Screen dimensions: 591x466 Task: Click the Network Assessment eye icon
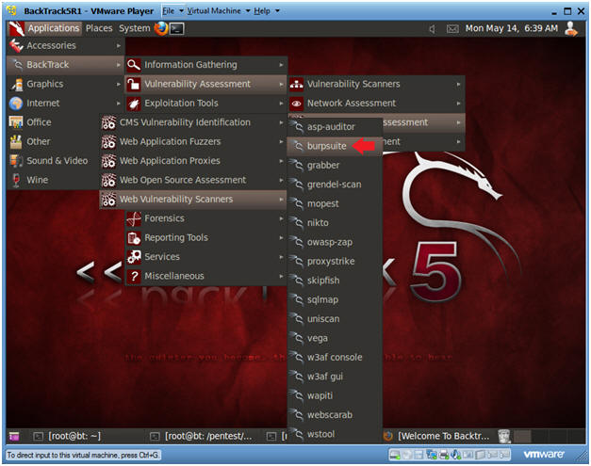click(x=297, y=104)
